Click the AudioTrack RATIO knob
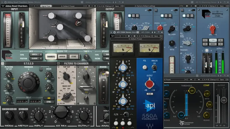The image size is (230, 129). pos(207,94)
